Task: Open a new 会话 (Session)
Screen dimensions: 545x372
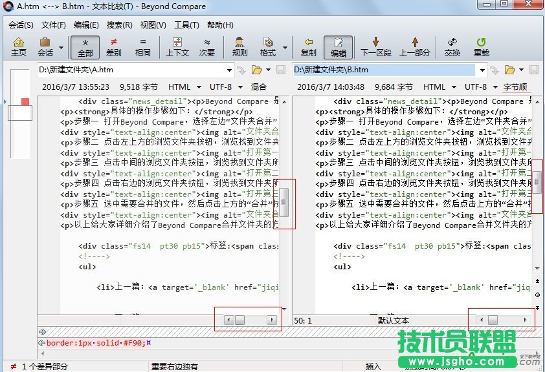Action: [45, 46]
